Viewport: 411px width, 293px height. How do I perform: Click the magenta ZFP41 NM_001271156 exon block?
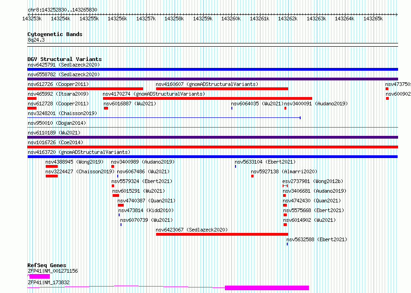click(40, 276)
